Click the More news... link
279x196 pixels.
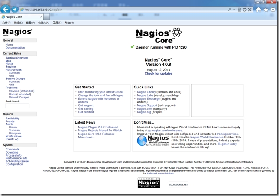[x=86, y=137]
